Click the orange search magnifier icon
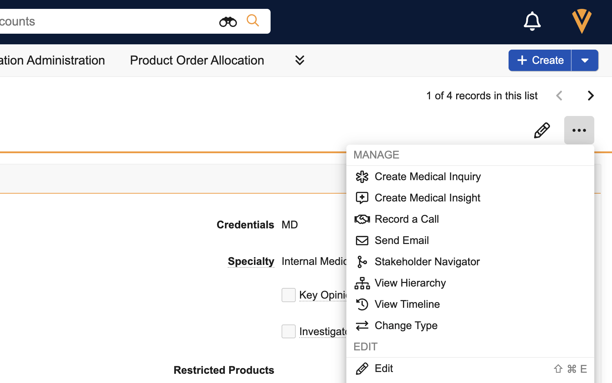612x383 pixels. pos(253,21)
